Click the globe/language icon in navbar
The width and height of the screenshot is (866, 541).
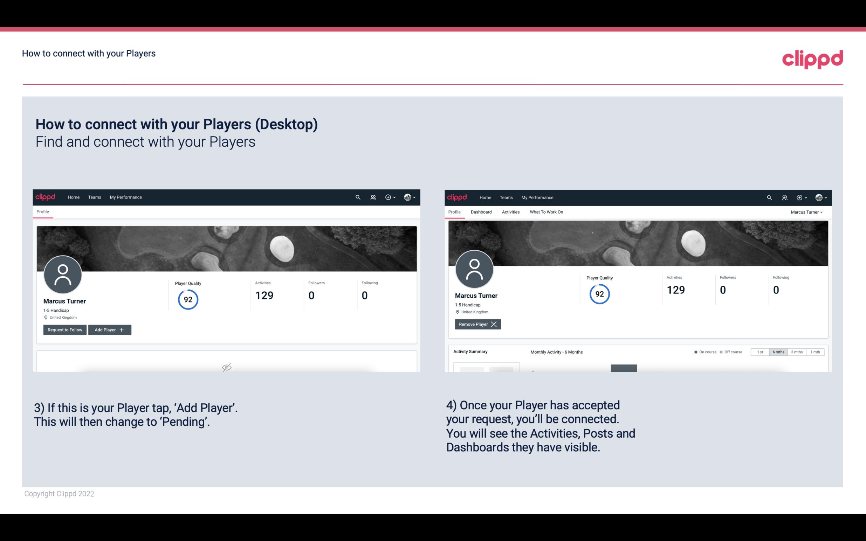tap(407, 197)
